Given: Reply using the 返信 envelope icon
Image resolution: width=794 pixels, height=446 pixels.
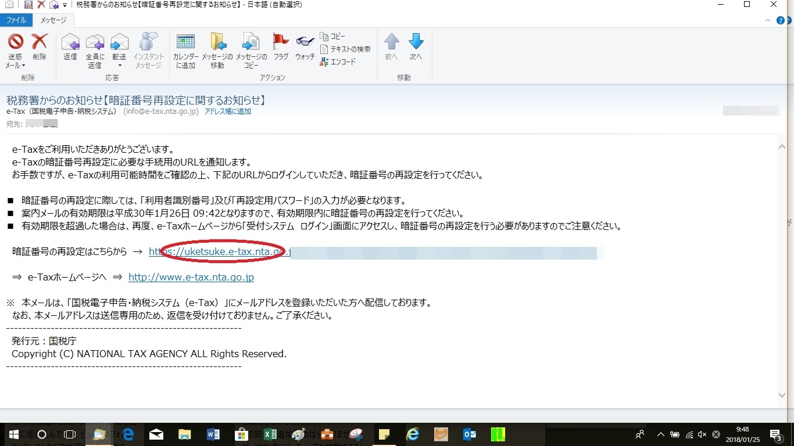Looking at the screenshot, I should 70,47.
